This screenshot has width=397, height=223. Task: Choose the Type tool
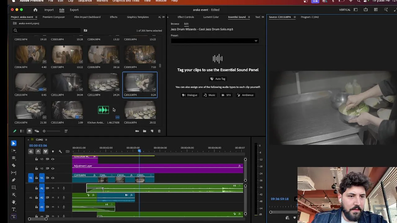[x=14, y=209]
